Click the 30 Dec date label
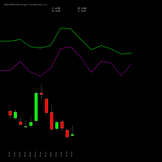This screenshot has height=162, width=162. (9, 154)
